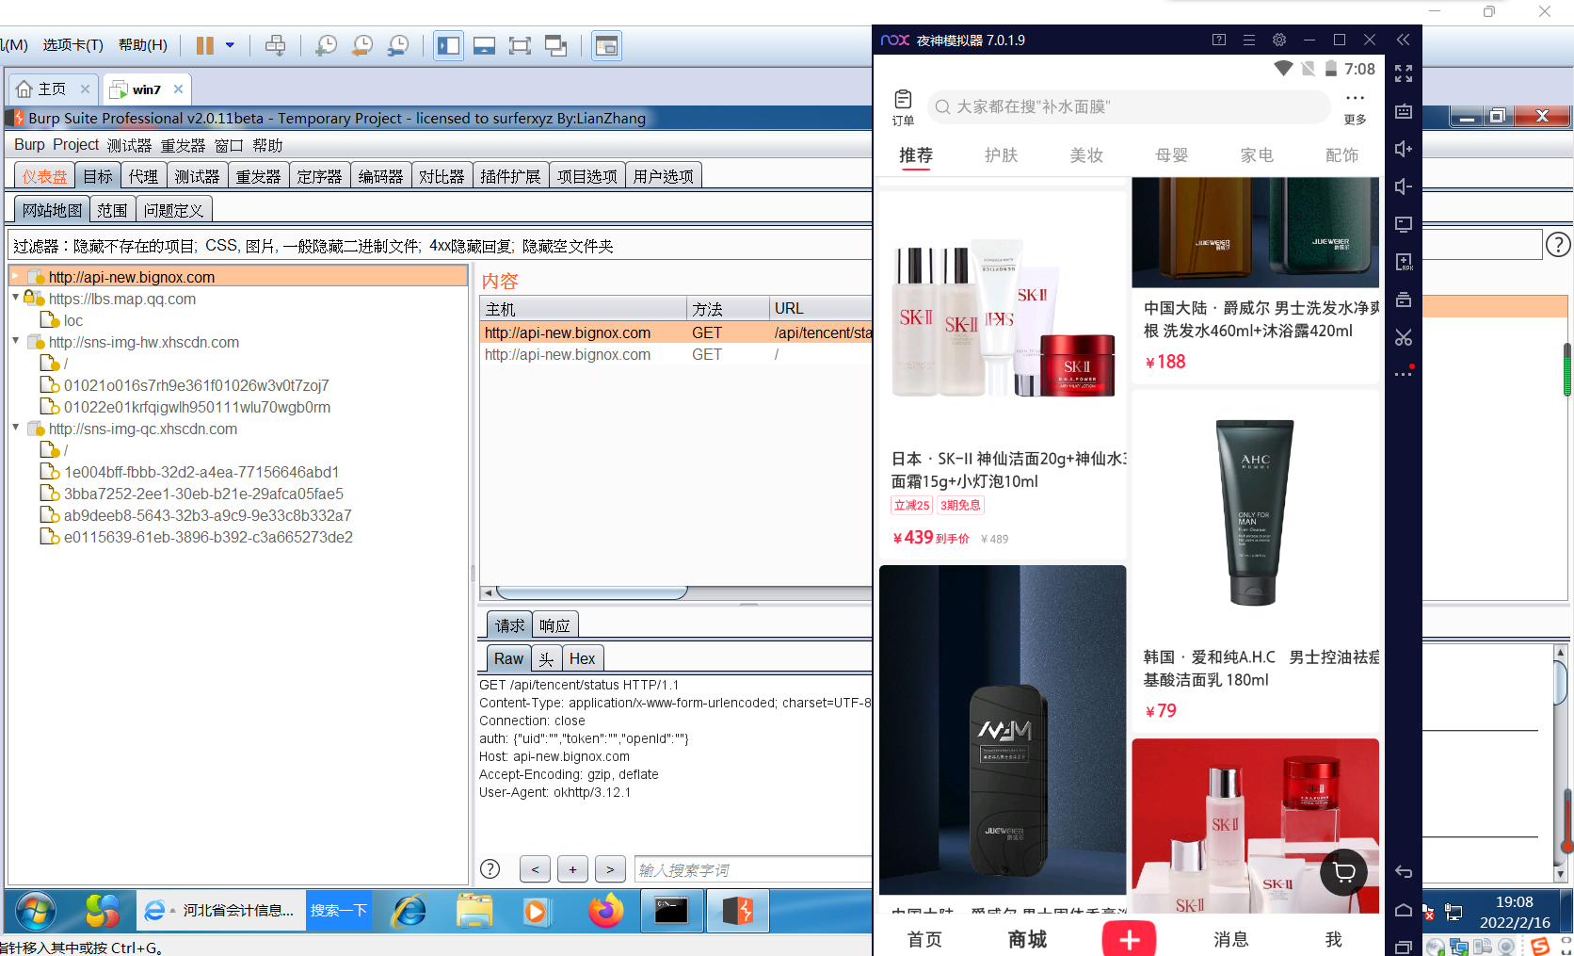Click the previous match < button
The width and height of the screenshot is (1574, 956).
[535, 869]
